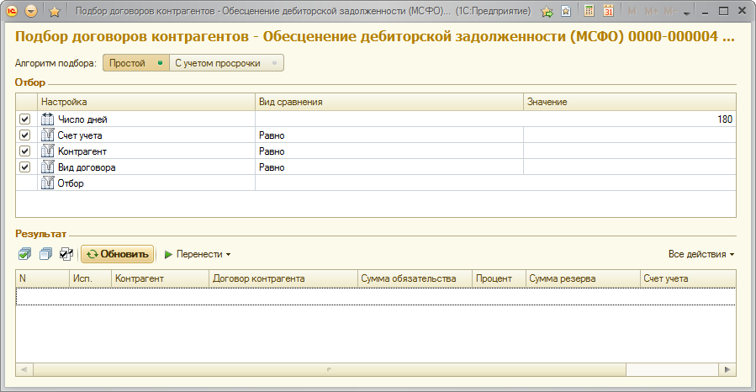Expand the Перенести dropdown
Screen dimensions: 756x392
198,253
